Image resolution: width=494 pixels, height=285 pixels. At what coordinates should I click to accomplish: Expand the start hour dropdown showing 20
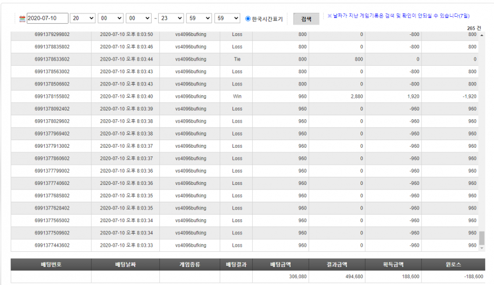click(x=83, y=18)
